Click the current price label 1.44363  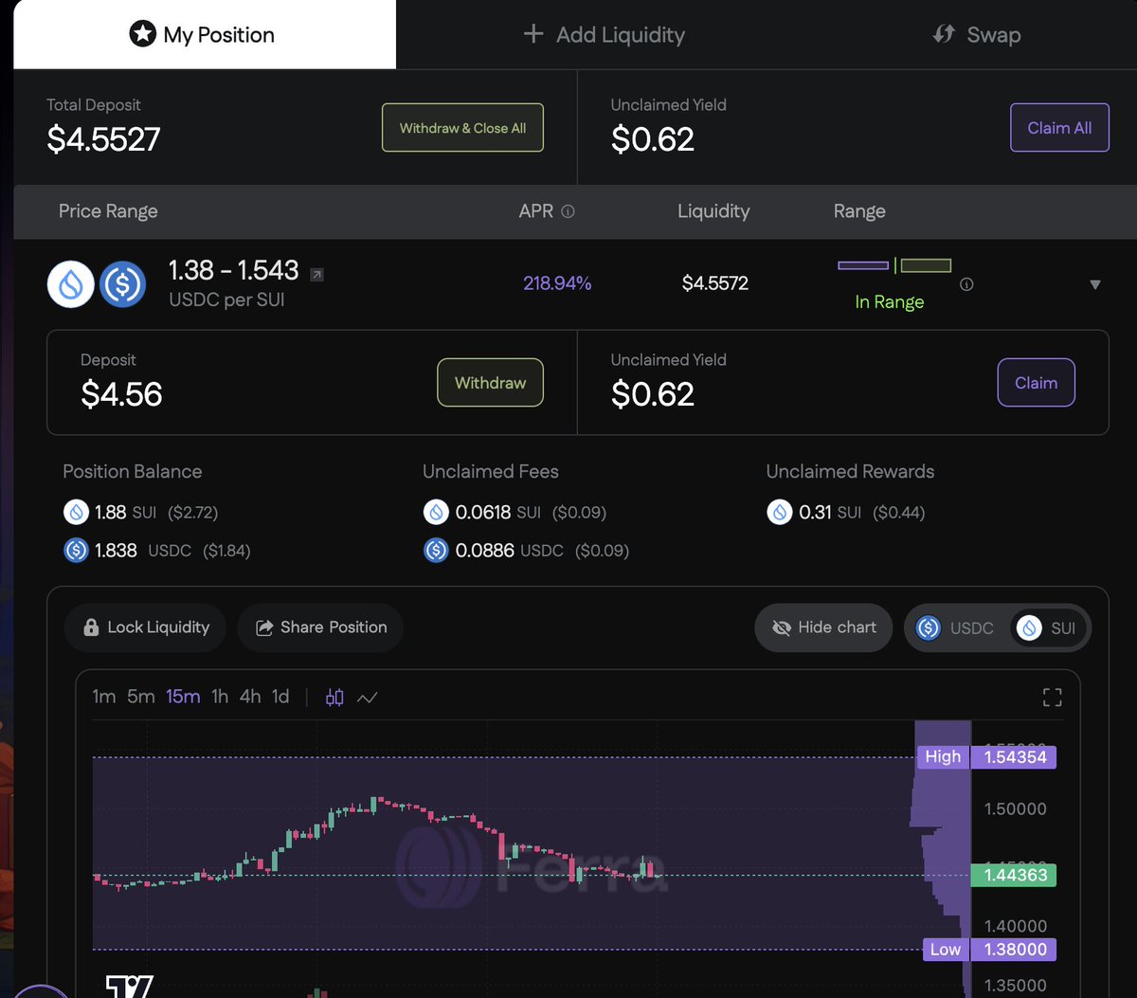coord(1014,875)
